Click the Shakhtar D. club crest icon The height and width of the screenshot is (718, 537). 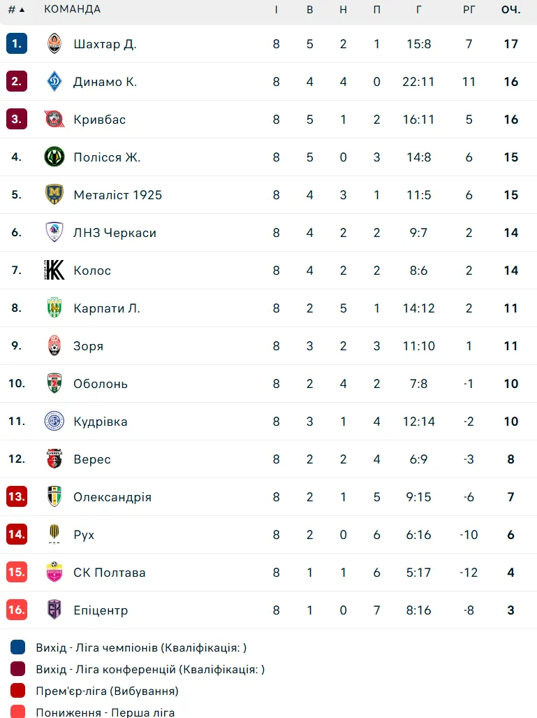click(x=54, y=44)
